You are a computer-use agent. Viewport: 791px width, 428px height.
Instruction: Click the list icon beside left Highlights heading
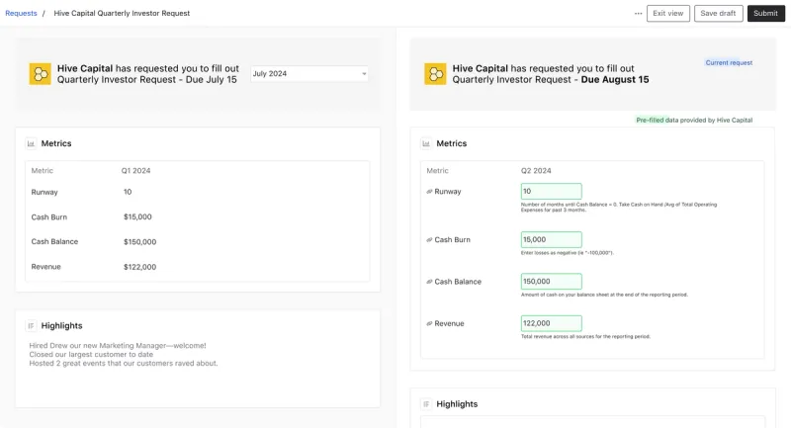point(31,325)
